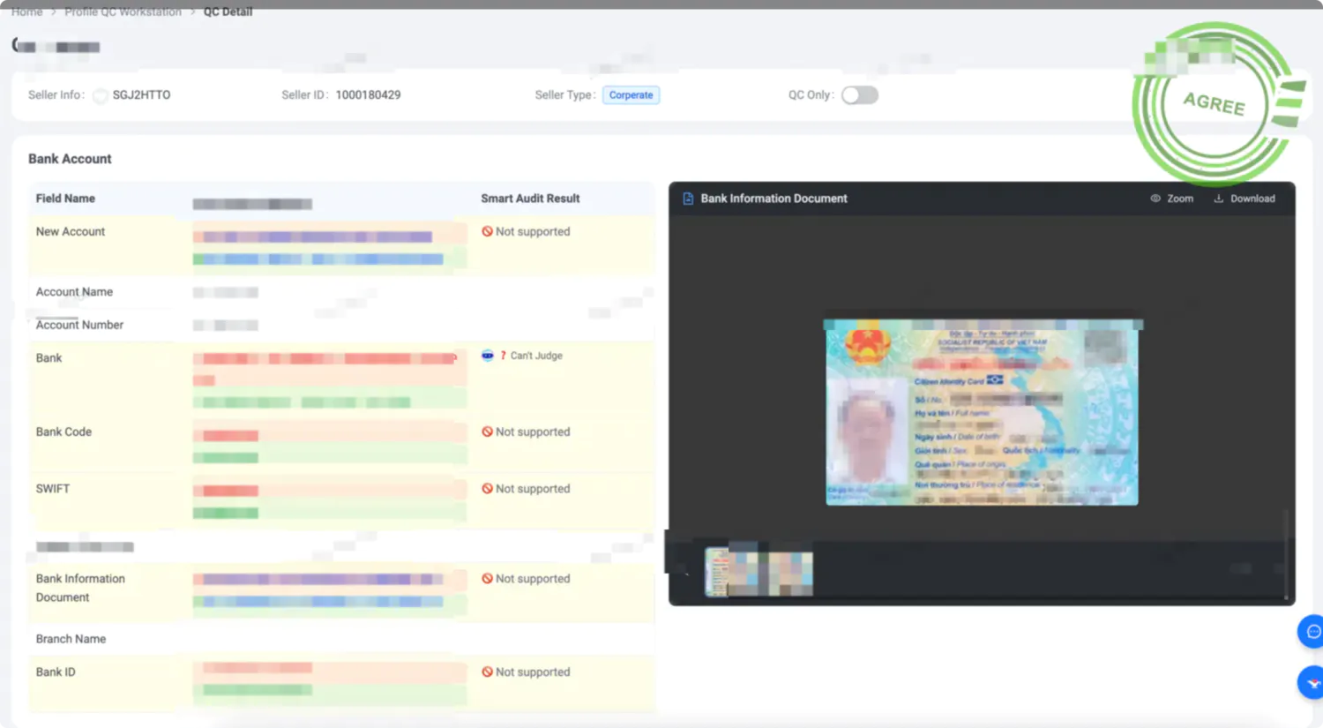The width and height of the screenshot is (1323, 728).
Task: Go to Home in the breadcrumb
Action: [x=26, y=11]
